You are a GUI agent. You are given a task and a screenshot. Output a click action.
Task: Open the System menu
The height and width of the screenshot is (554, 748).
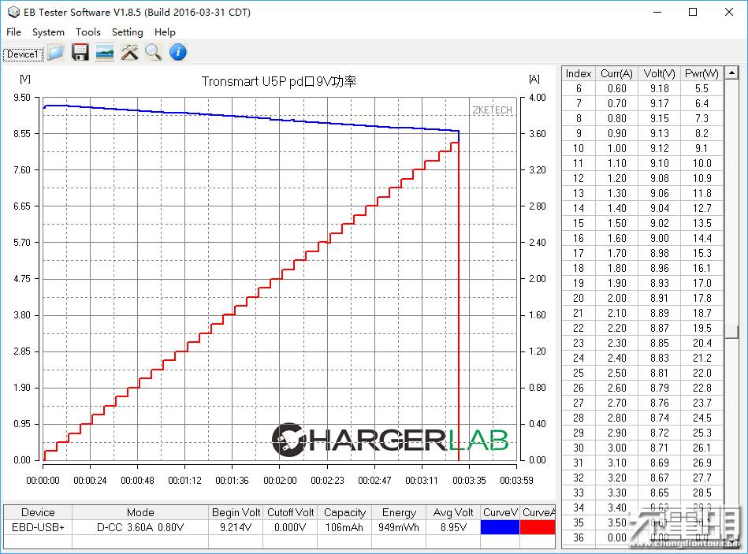(48, 32)
